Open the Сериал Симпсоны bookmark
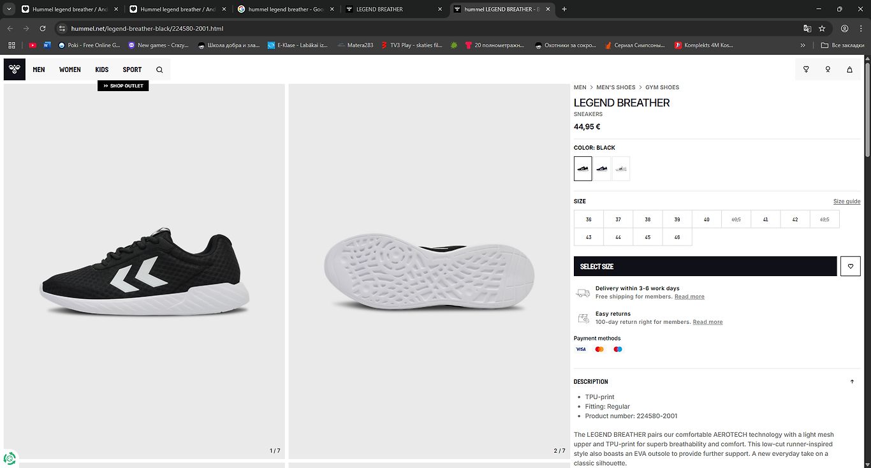Viewport: 871px width, 468px height. click(x=635, y=45)
